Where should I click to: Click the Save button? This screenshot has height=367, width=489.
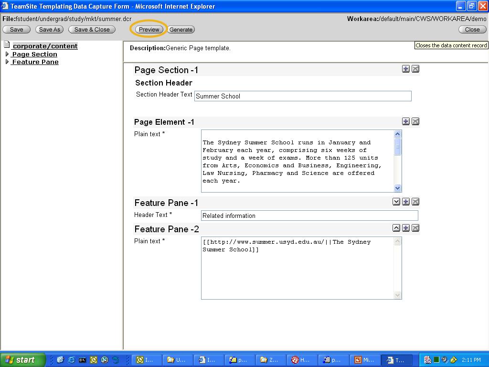pyautogui.click(x=17, y=30)
